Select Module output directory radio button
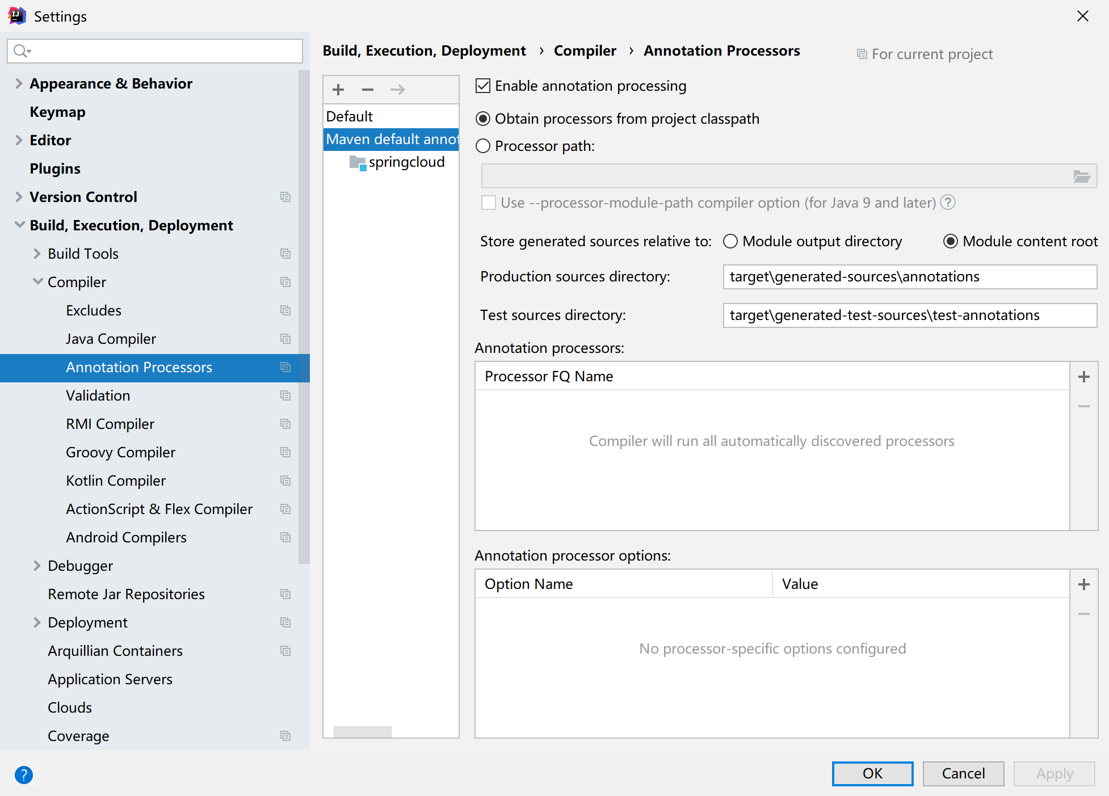The height and width of the screenshot is (796, 1109). pyautogui.click(x=730, y=242)
